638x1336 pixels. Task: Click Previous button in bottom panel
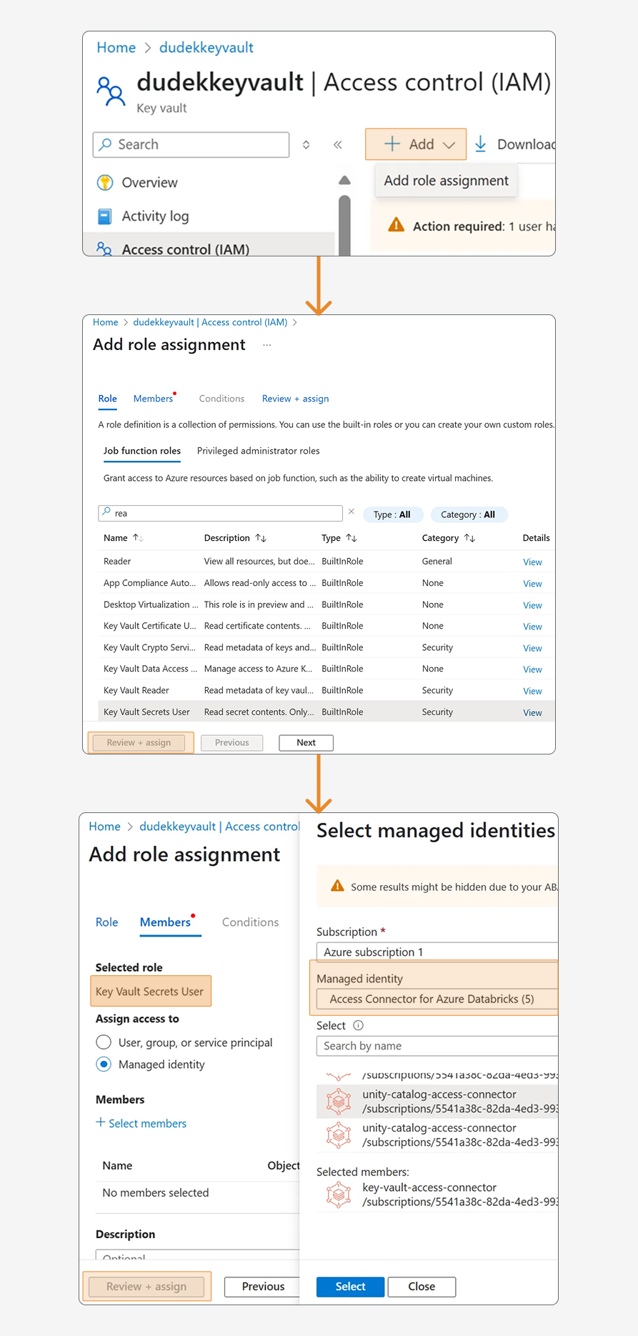click(261, 1286)
